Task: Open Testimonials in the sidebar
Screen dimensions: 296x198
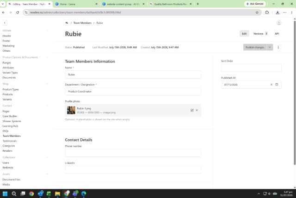Action: tap(10, 141)
